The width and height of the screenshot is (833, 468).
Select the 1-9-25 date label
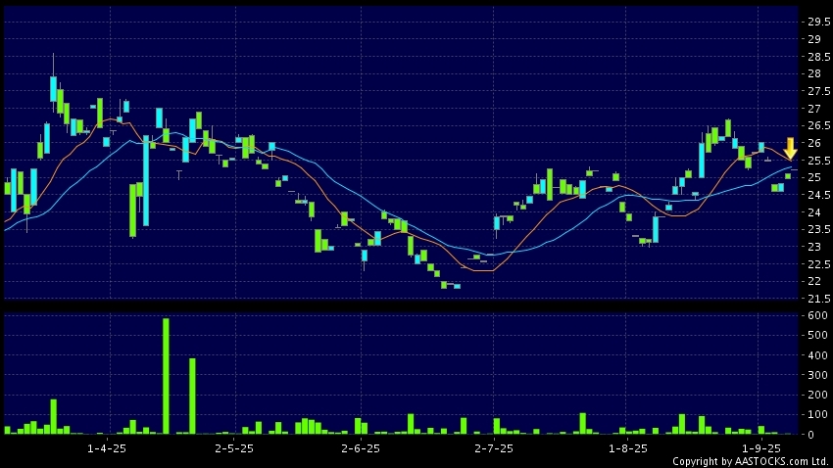coord(761,448)
